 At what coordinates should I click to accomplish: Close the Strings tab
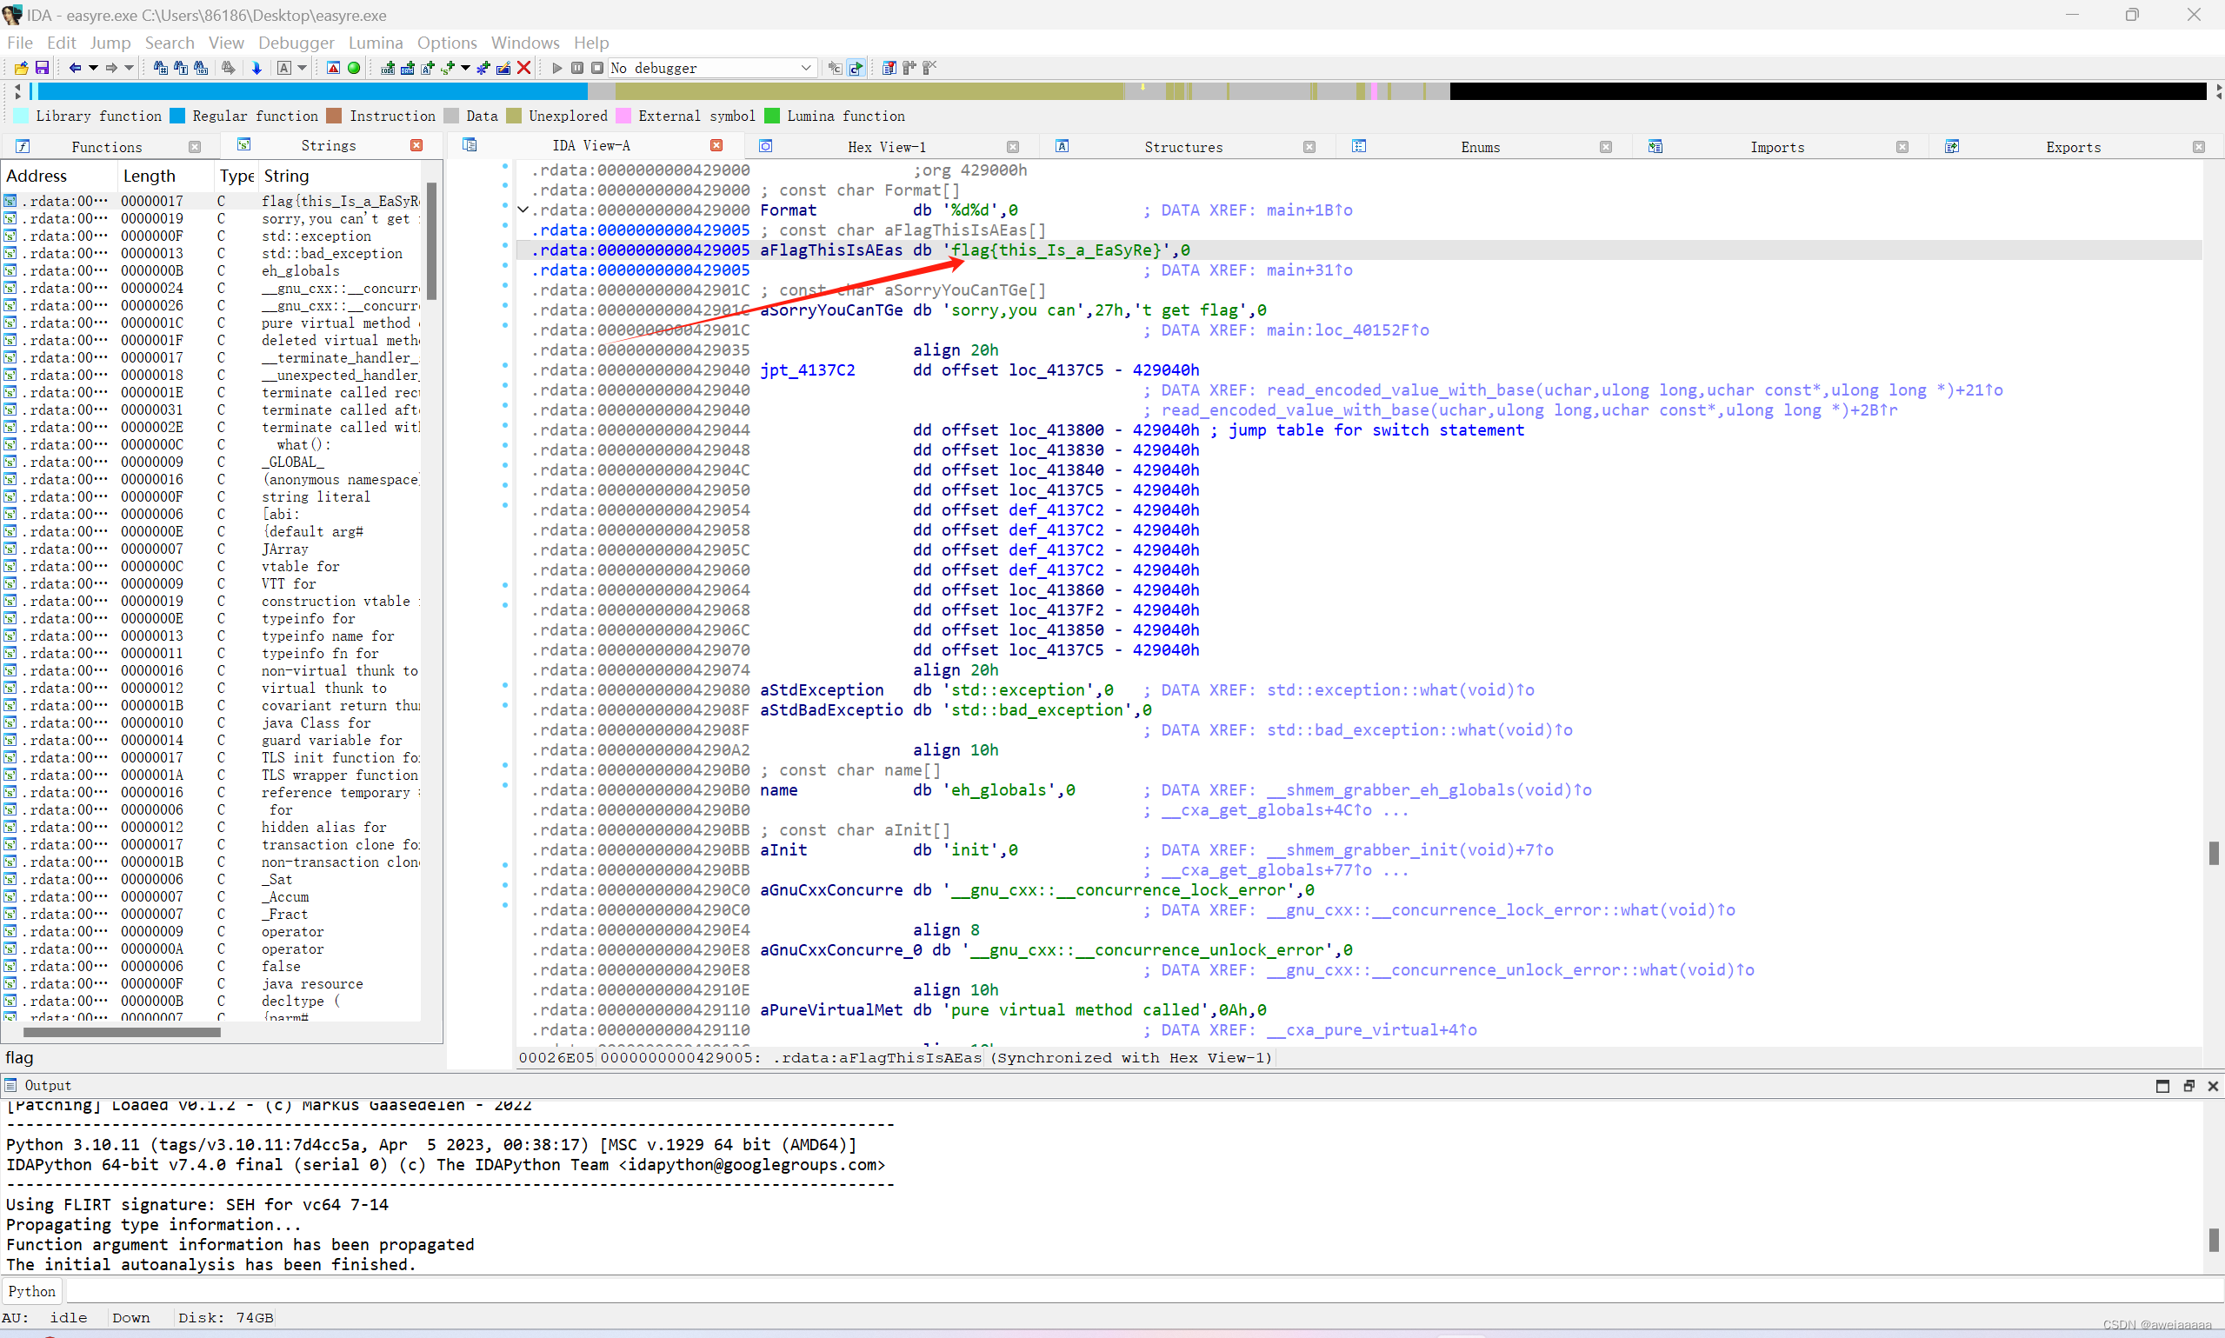click(416, 145)
